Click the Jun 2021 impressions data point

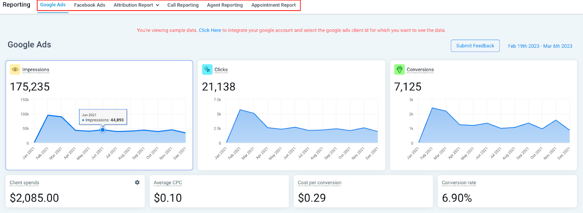[103, 130]
